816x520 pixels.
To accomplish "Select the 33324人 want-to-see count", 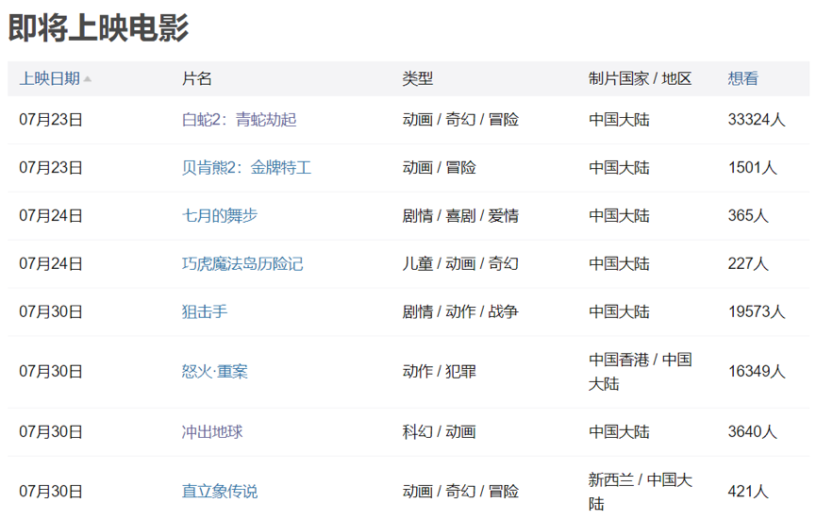I will click(757, 120).
